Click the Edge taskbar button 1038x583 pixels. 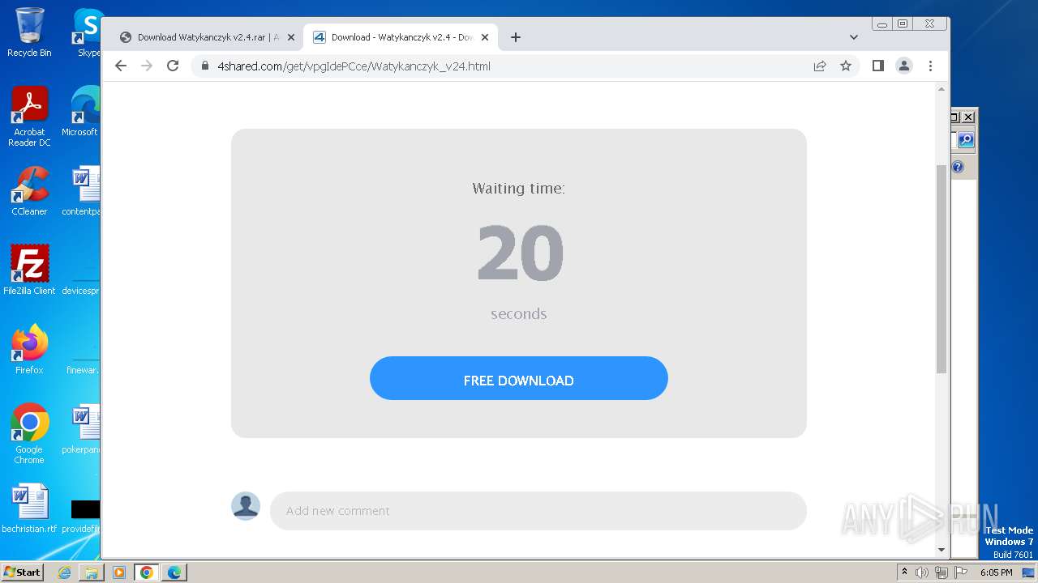click(x=174, y=572)
